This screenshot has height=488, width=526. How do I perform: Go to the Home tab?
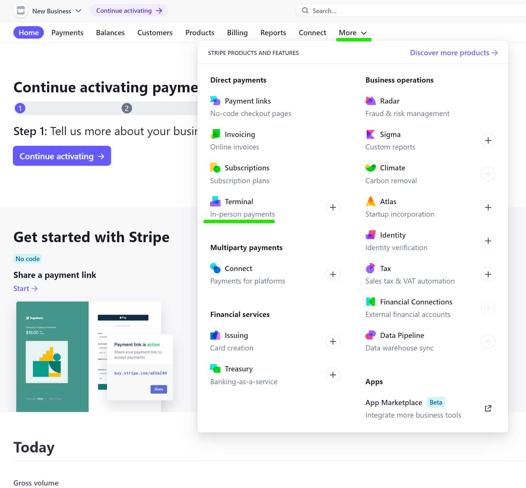pyautogui.click(x=29, y=33)
